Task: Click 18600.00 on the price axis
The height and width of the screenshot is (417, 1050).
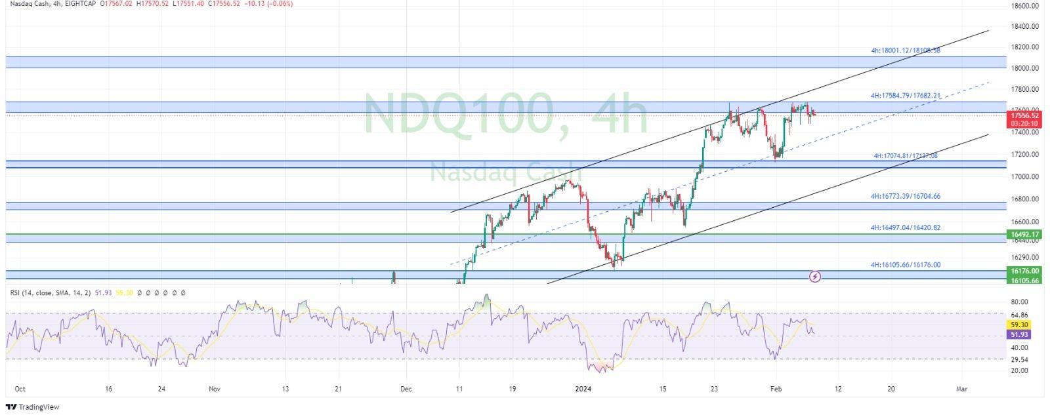Action: pos(1026,6)
